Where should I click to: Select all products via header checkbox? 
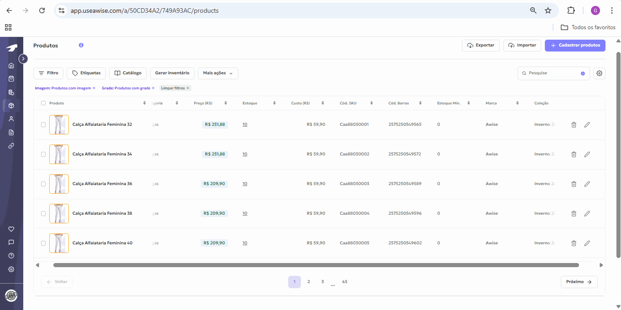[43, 103]
